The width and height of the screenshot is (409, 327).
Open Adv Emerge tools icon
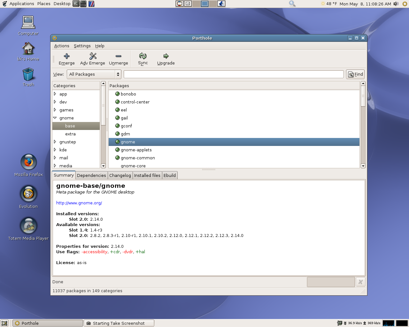coord(93,56)
